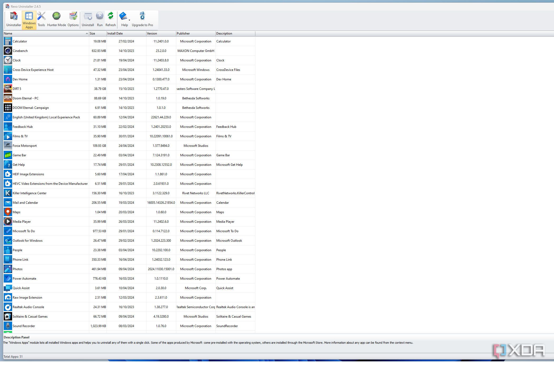Select Killer Intelligence Center icon
554x369 pixels.
click(8, 193)
